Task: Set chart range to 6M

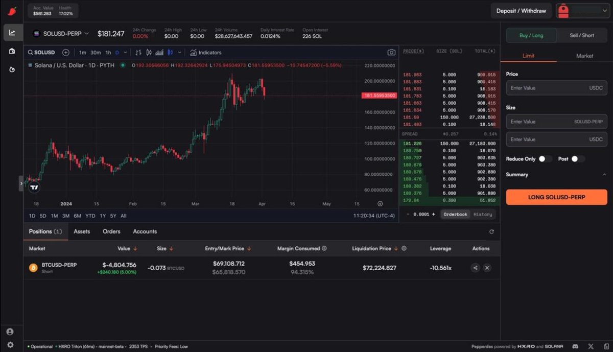Action: (x=78, y=216)
